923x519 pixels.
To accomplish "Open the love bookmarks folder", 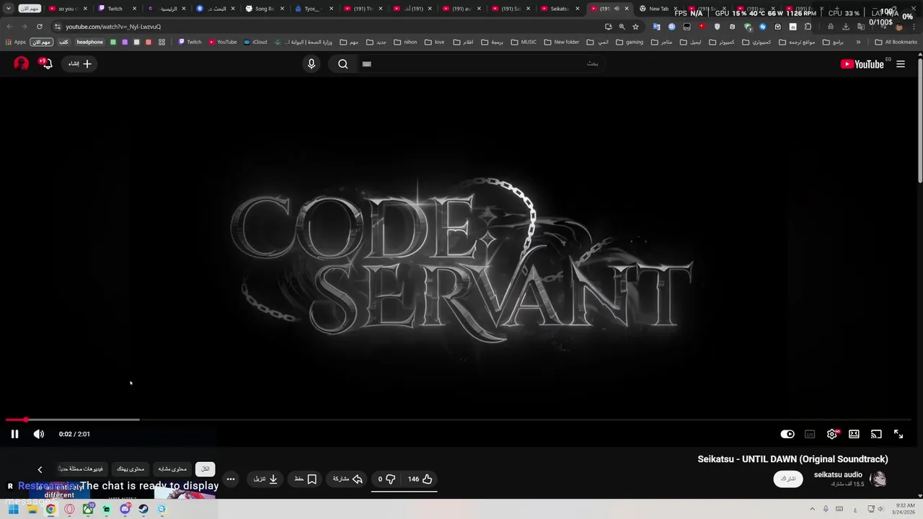I will pyautogui.click(x=434, y=42).
